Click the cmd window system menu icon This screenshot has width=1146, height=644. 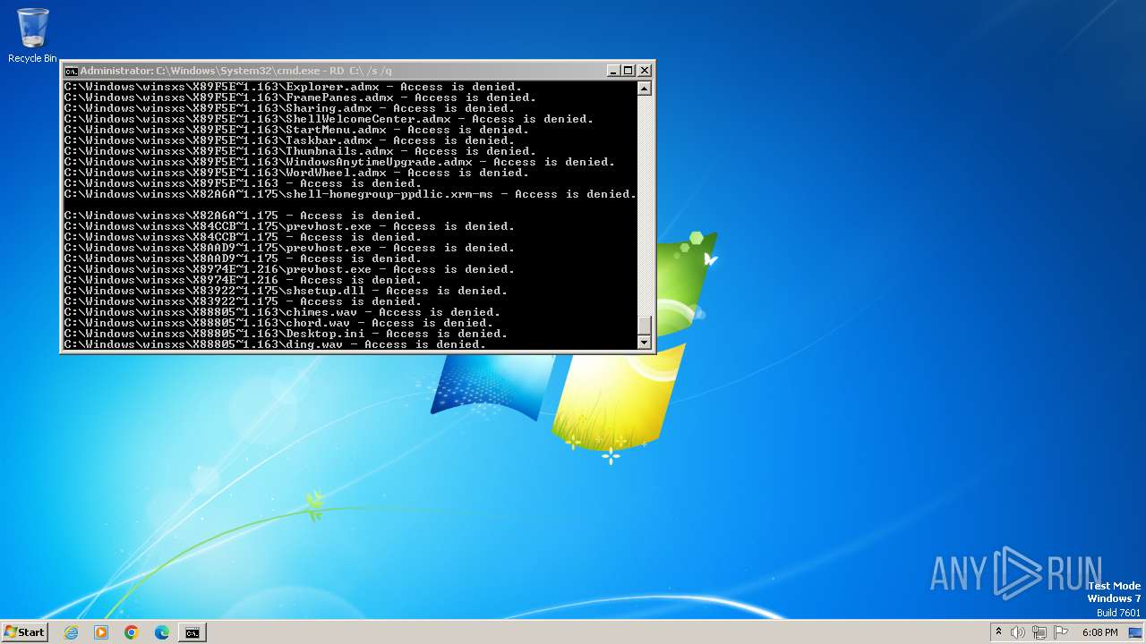pos(71,71)
